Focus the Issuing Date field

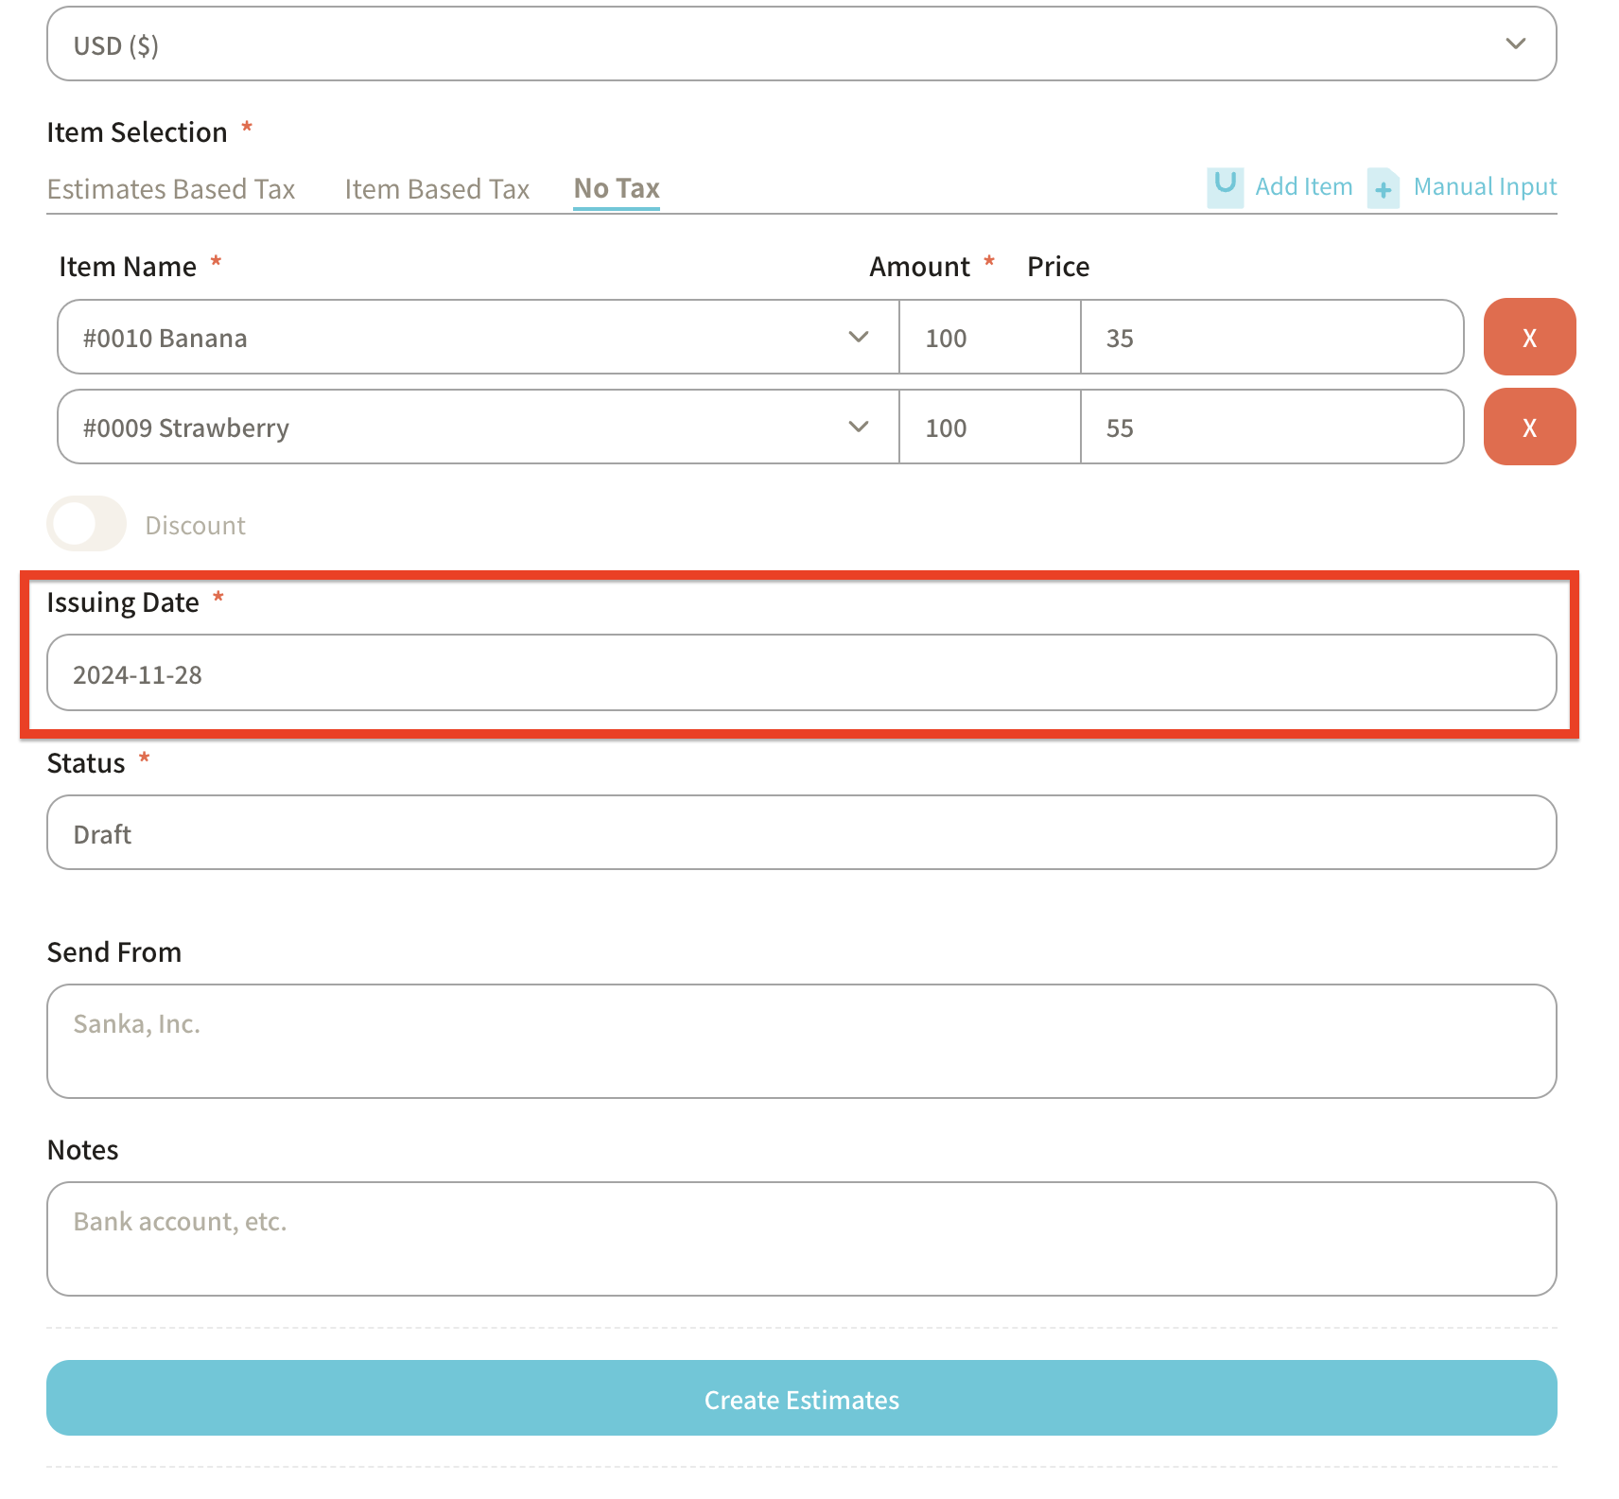click(801, 673)
